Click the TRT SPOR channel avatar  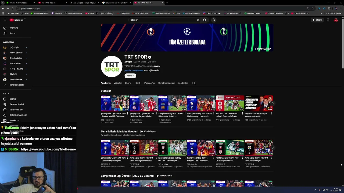112,66
